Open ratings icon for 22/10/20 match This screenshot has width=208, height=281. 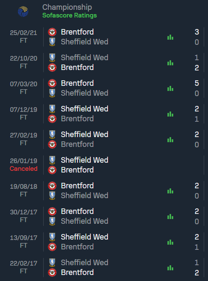[x=170, y=63]
